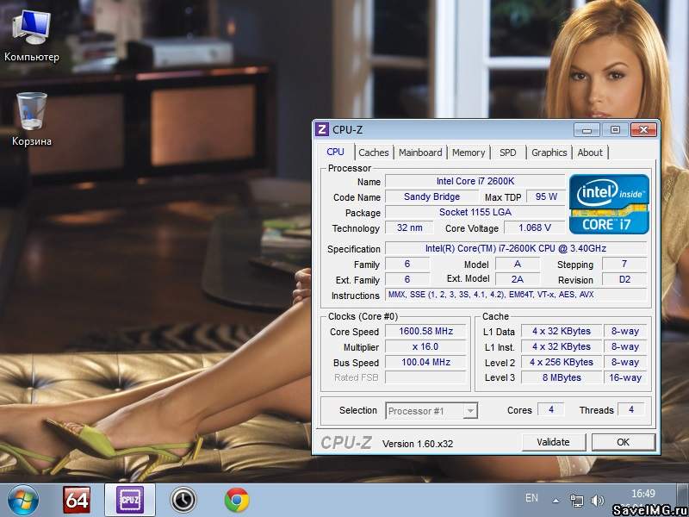Click the network icon in system tray

tap(576, 501)
